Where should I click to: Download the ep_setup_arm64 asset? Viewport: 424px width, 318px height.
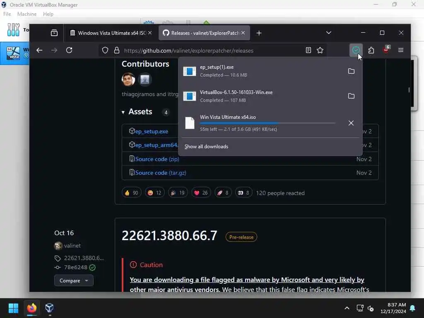157,145
